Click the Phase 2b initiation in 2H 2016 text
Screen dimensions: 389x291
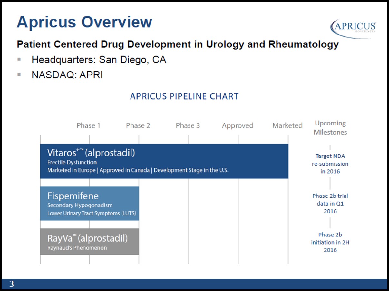pyautogui.click(x=330, y=242)
